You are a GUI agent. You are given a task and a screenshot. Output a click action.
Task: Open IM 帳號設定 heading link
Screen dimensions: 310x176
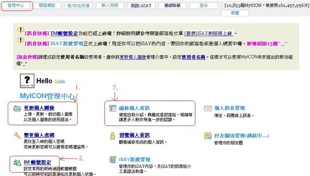tap(38, 162)
